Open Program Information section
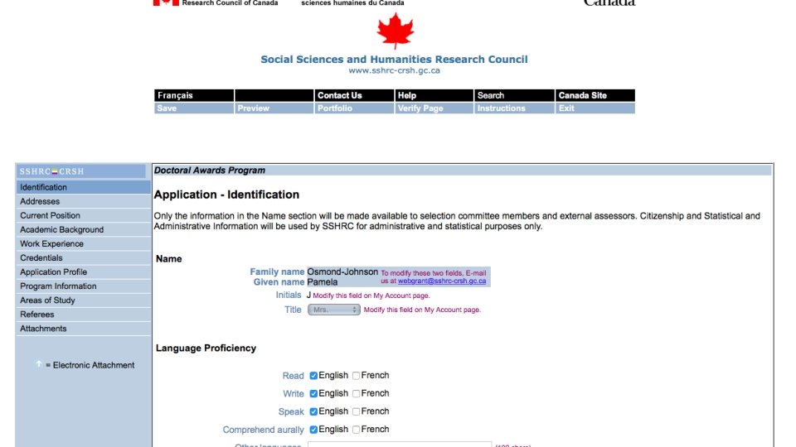The width and height of the screenshot is (796, 447). coord(84,286)
